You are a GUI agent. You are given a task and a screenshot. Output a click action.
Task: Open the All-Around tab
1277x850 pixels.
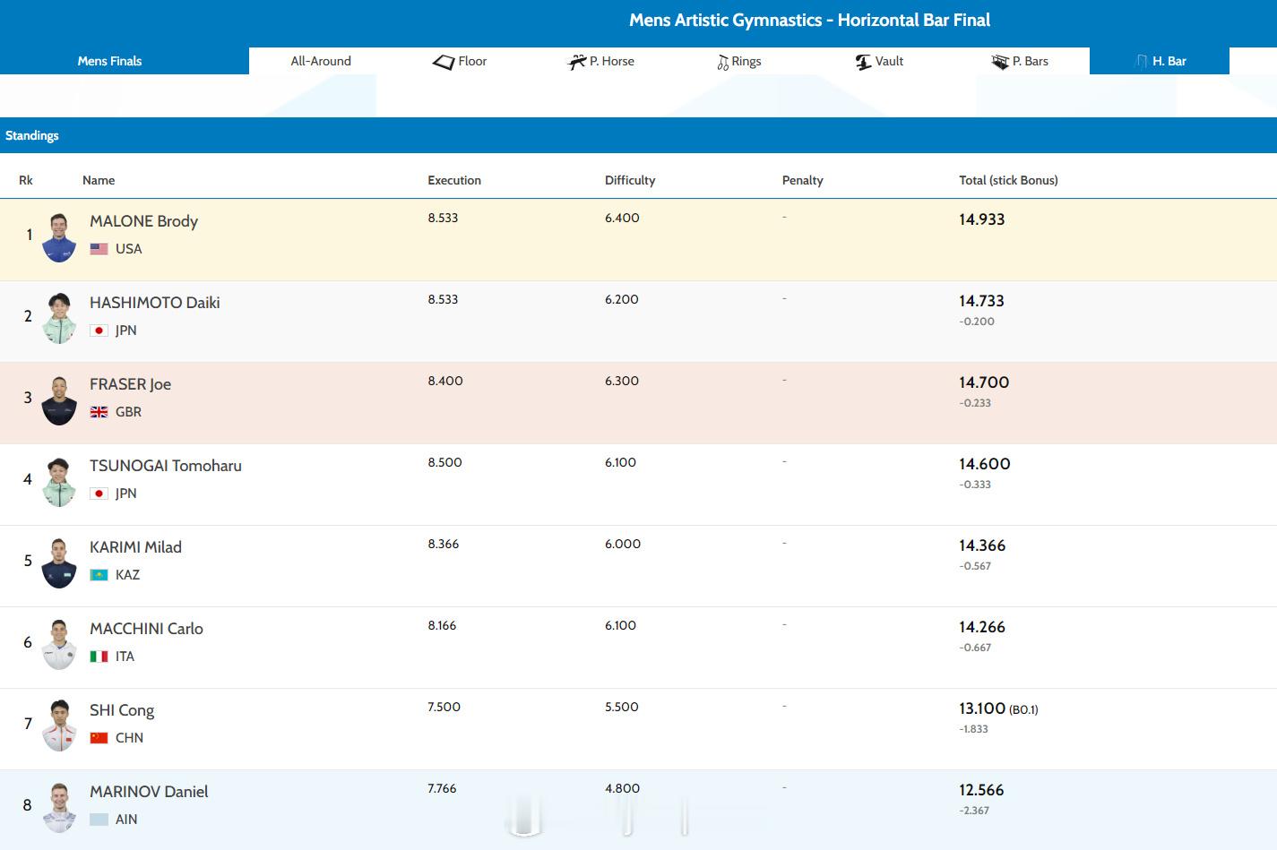321,61
